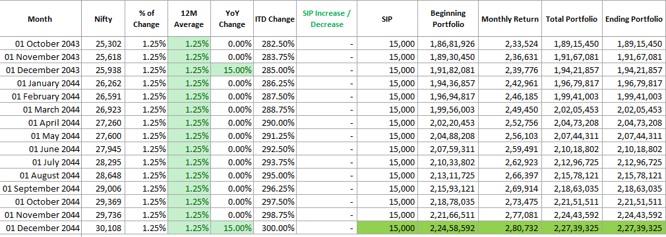Image resolution: width=666 pixels, height=237 pixels.
Task: Select the 01 March 2044 date cell
Action: (40, 109)
